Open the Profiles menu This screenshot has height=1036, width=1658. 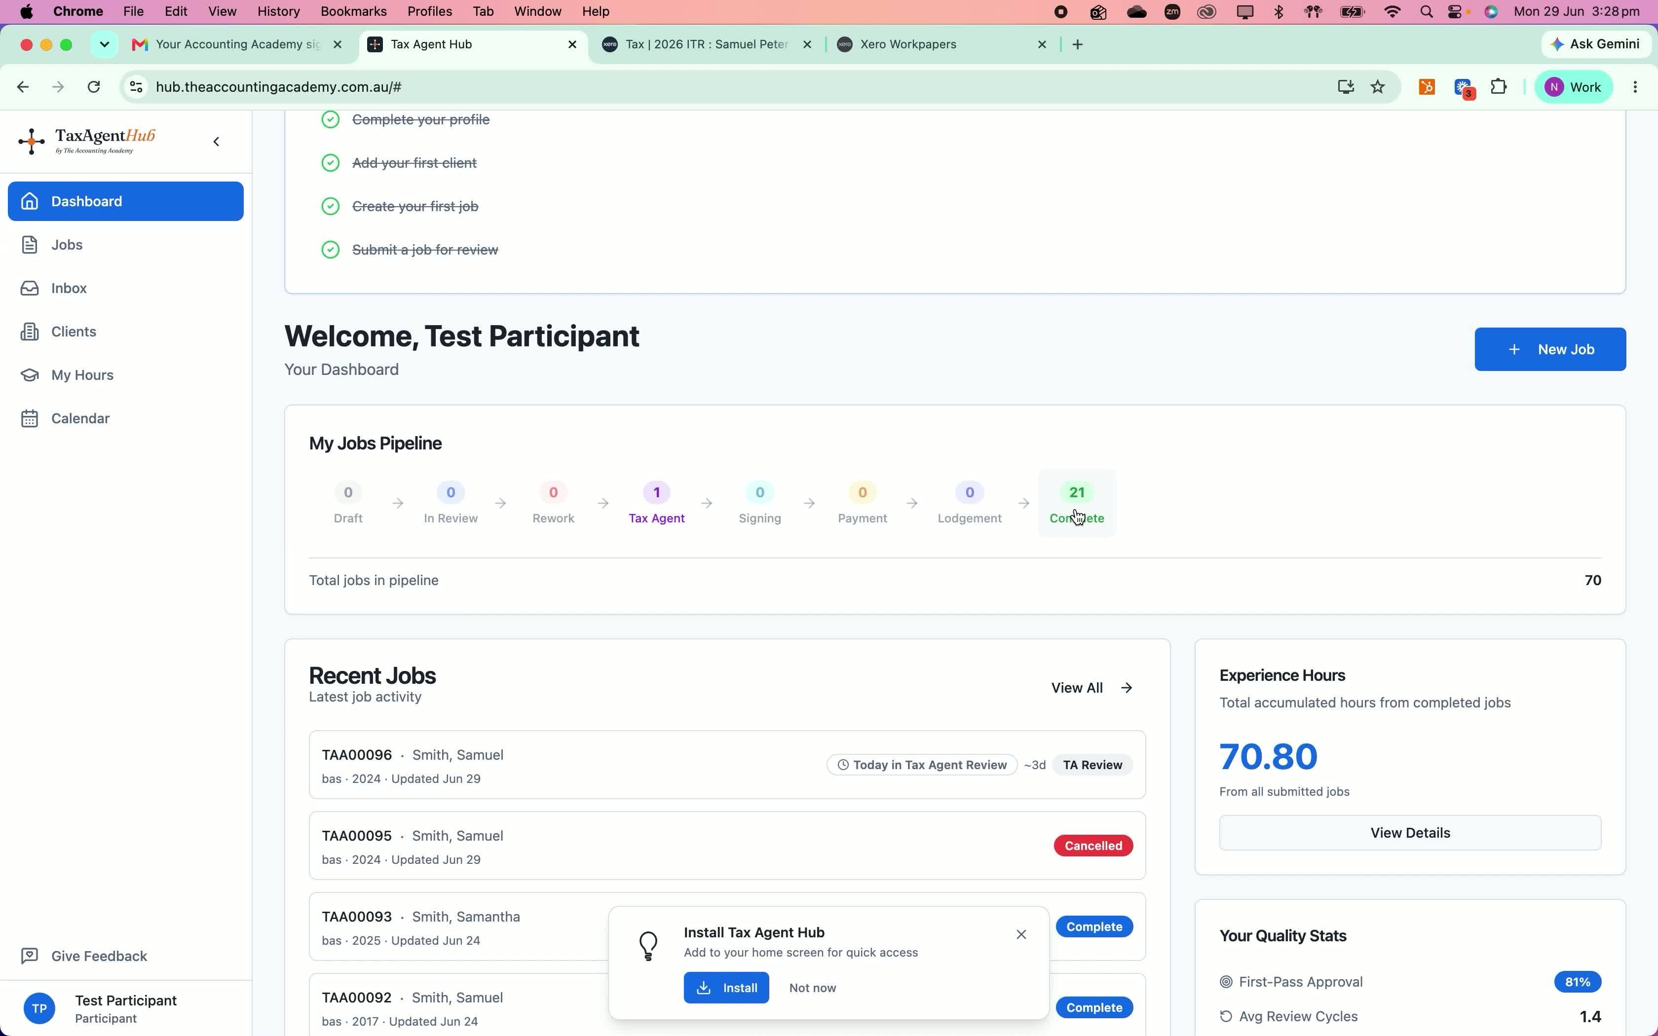(430, 12)
